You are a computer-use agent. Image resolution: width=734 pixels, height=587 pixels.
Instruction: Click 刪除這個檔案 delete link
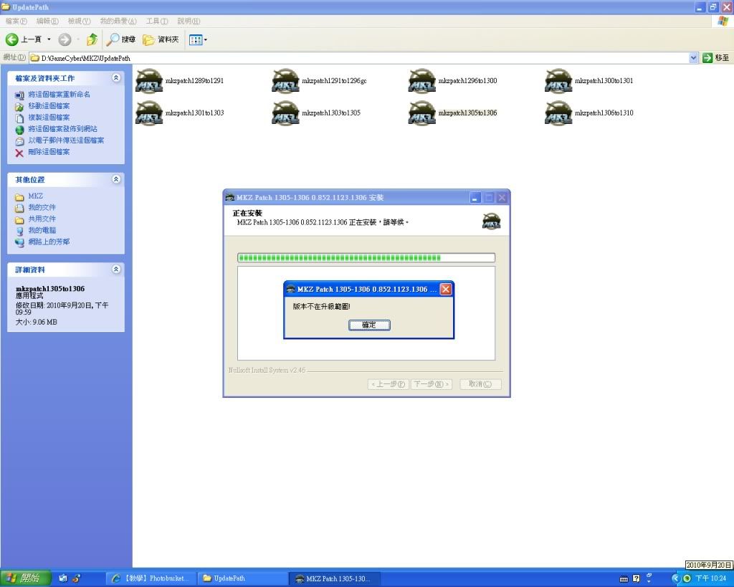49,152
